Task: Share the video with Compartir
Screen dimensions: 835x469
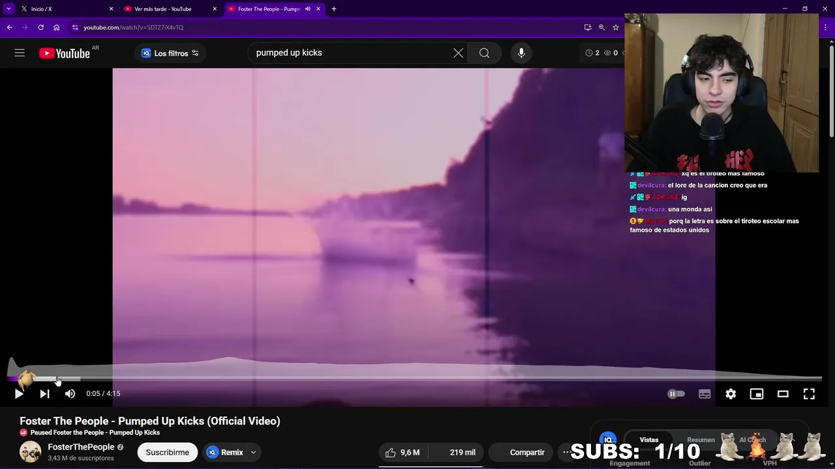Action: coord(522,452)
